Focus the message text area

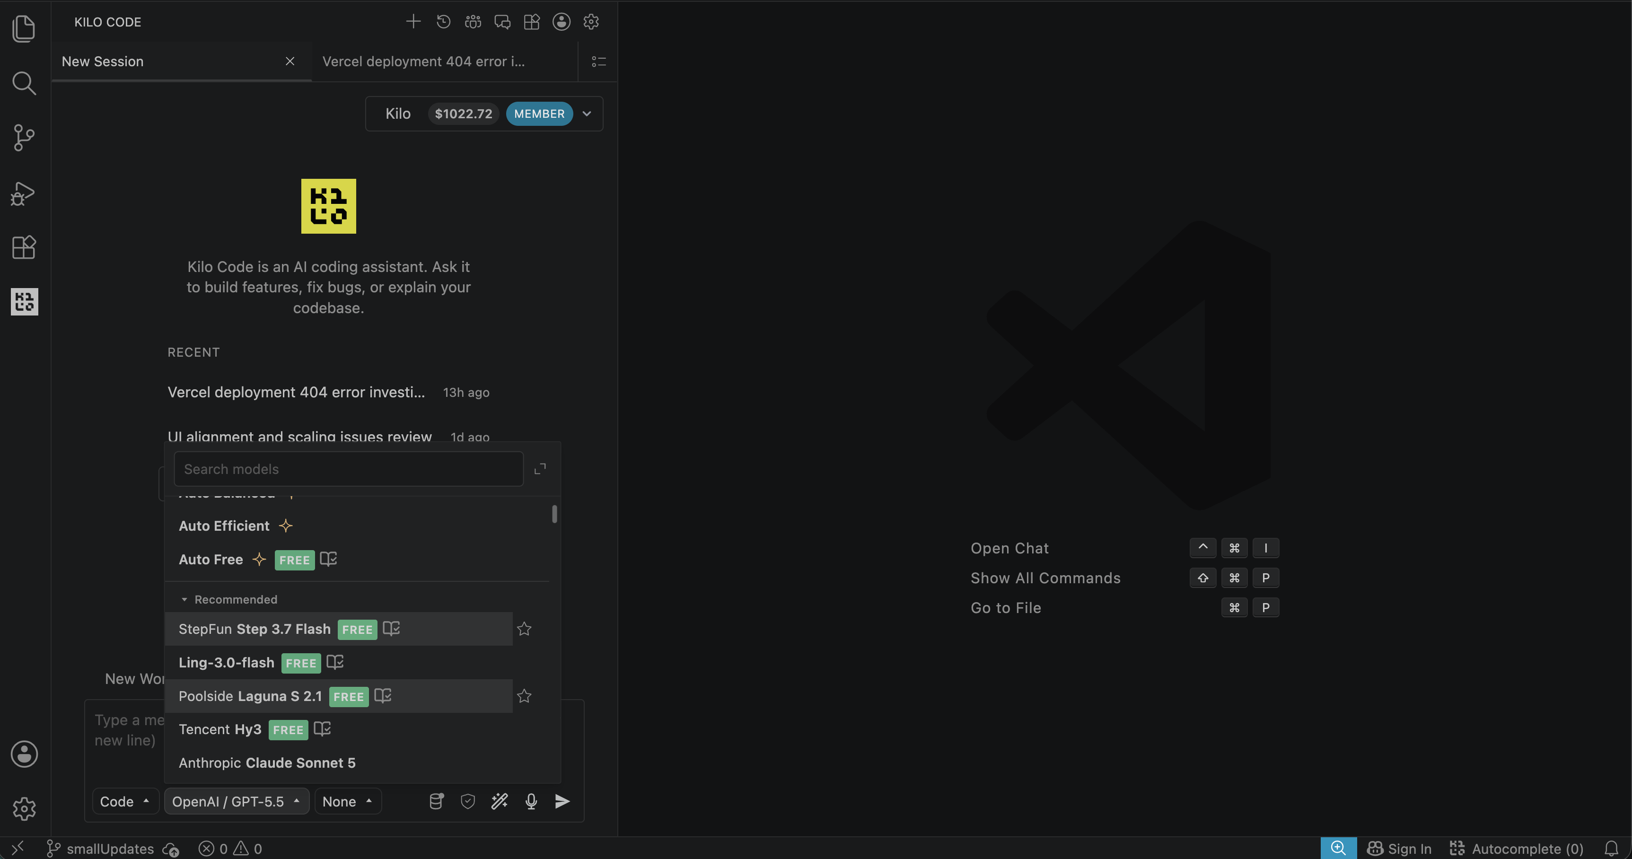334,743
